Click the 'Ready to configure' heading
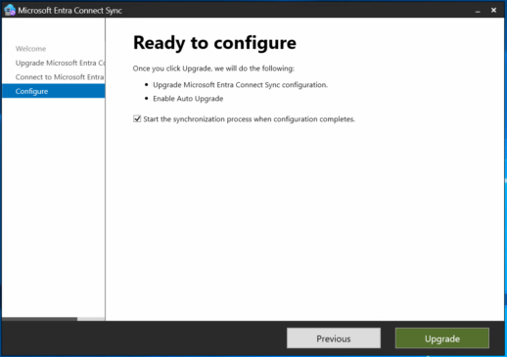Screen dimensions: 507x357 click(214, 43)
